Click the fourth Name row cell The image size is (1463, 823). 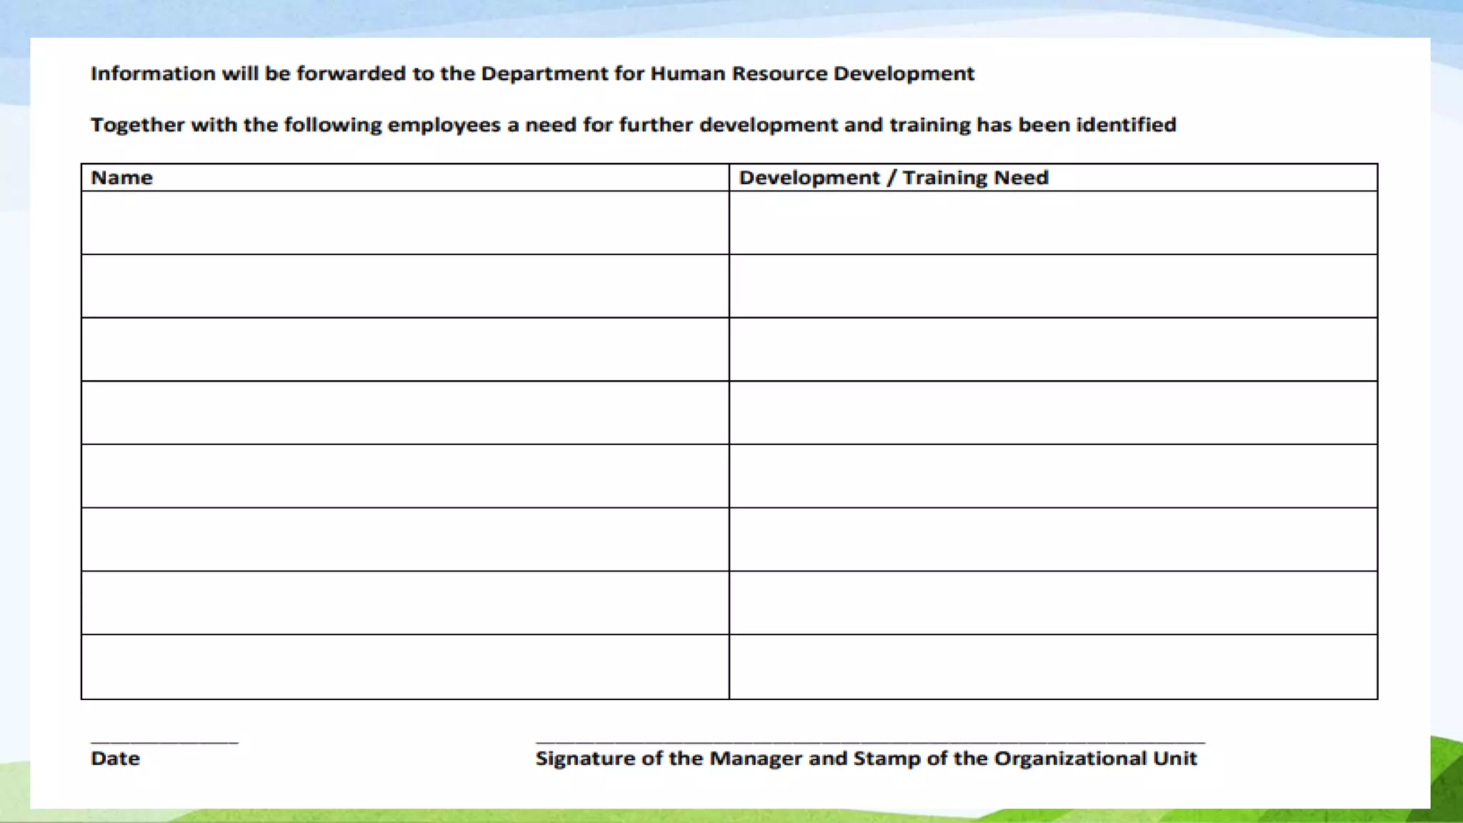[x=405, y=412]
